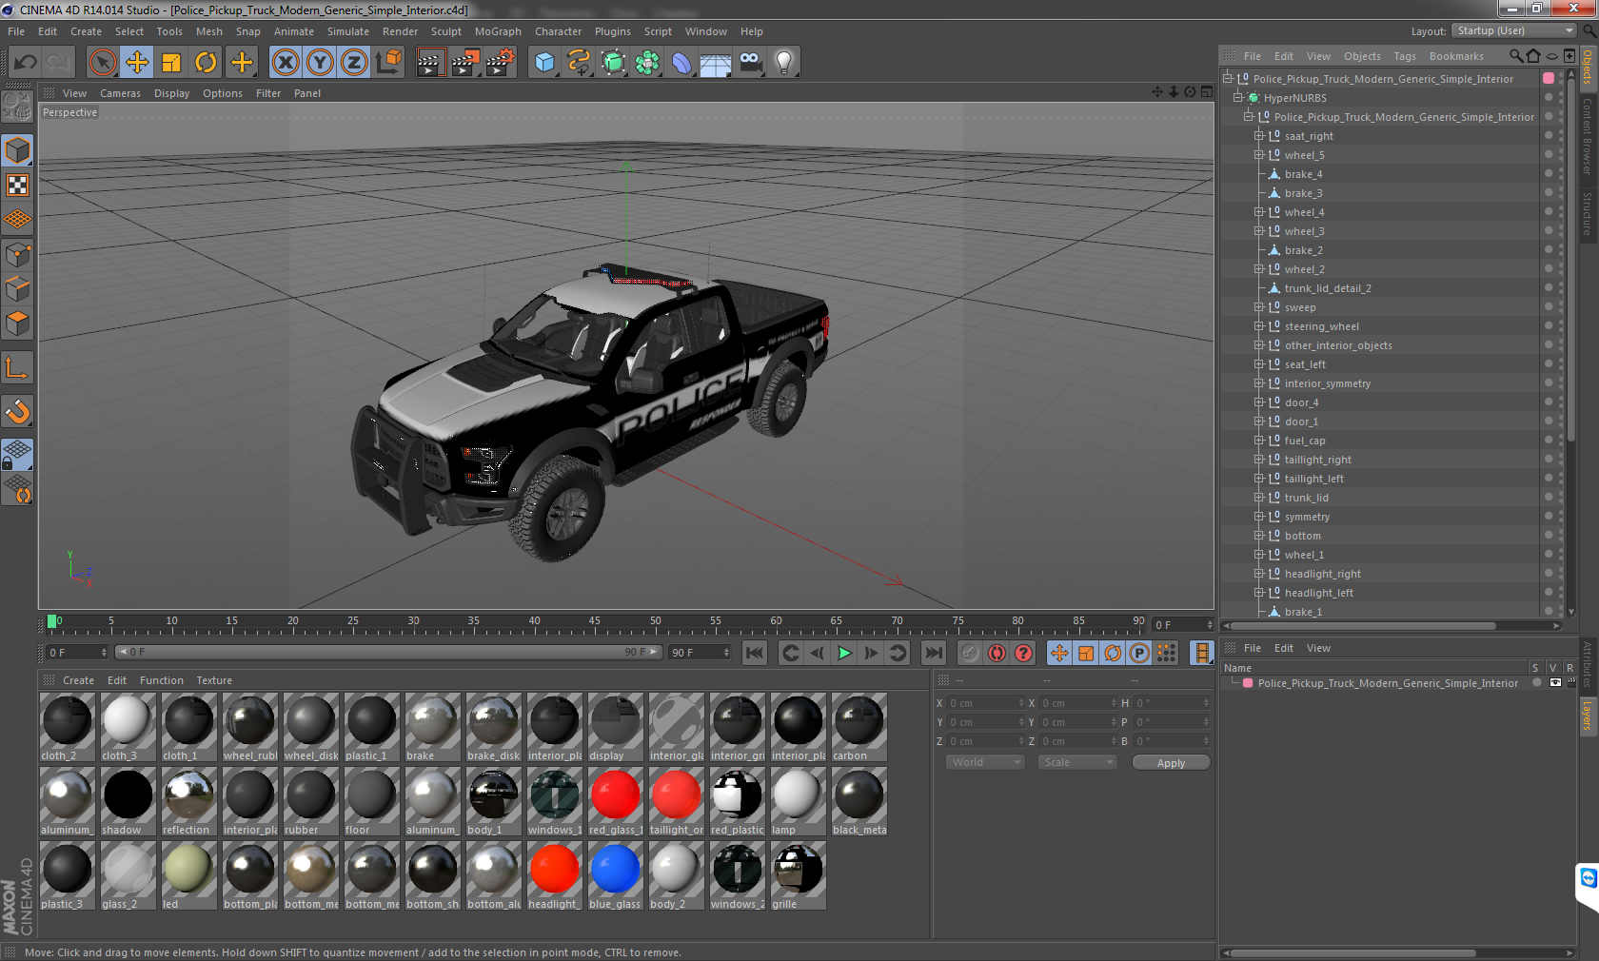Expand the wheel_5 object node
Image resolution: width=1599 pixels, height=961 pixels.
(1258, 154)
